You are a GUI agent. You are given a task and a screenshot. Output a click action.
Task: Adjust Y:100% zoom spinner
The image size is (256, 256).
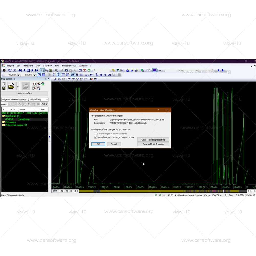click(34, 75)
